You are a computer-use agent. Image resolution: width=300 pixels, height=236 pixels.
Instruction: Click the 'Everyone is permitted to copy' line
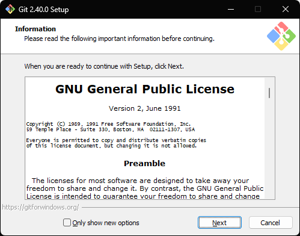tap(116, 140)
